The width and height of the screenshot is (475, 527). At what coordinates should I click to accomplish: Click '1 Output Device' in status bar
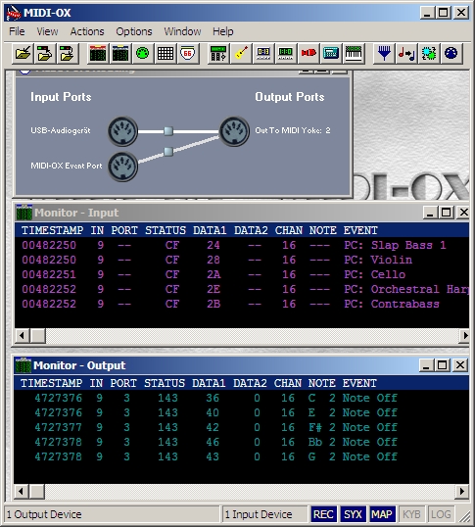(44, 514)
